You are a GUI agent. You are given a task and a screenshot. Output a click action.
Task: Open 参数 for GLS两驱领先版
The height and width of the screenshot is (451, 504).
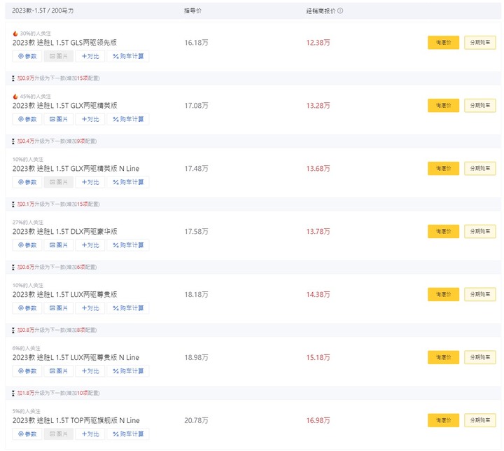(x=27, y=56)
